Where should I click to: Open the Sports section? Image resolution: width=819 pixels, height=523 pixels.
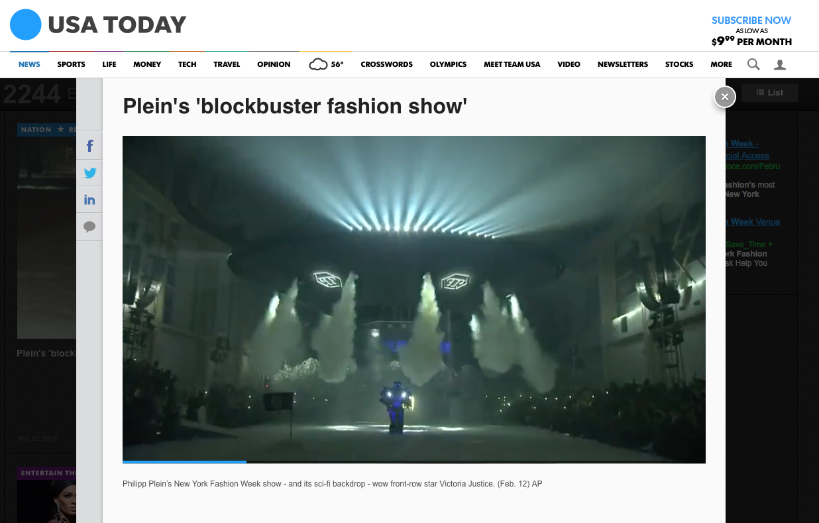coord(71,64)
